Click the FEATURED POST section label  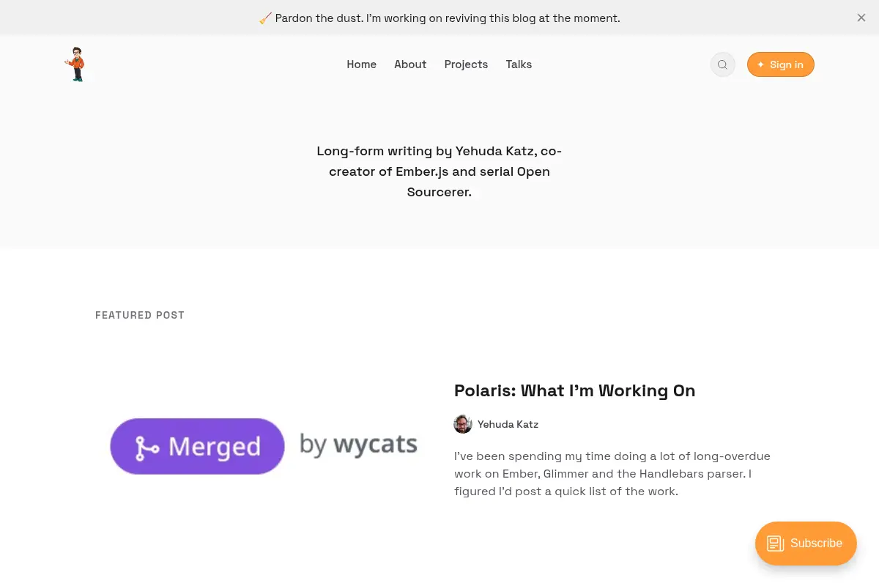[x=140, y=315]
